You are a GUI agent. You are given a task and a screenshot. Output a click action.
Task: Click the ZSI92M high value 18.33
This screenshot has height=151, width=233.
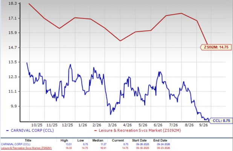(x=69, y=148)
